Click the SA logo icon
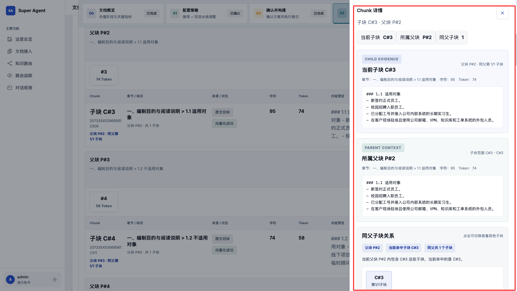Image resolution: width=517 pixels, height=291 pixels. 11,11
